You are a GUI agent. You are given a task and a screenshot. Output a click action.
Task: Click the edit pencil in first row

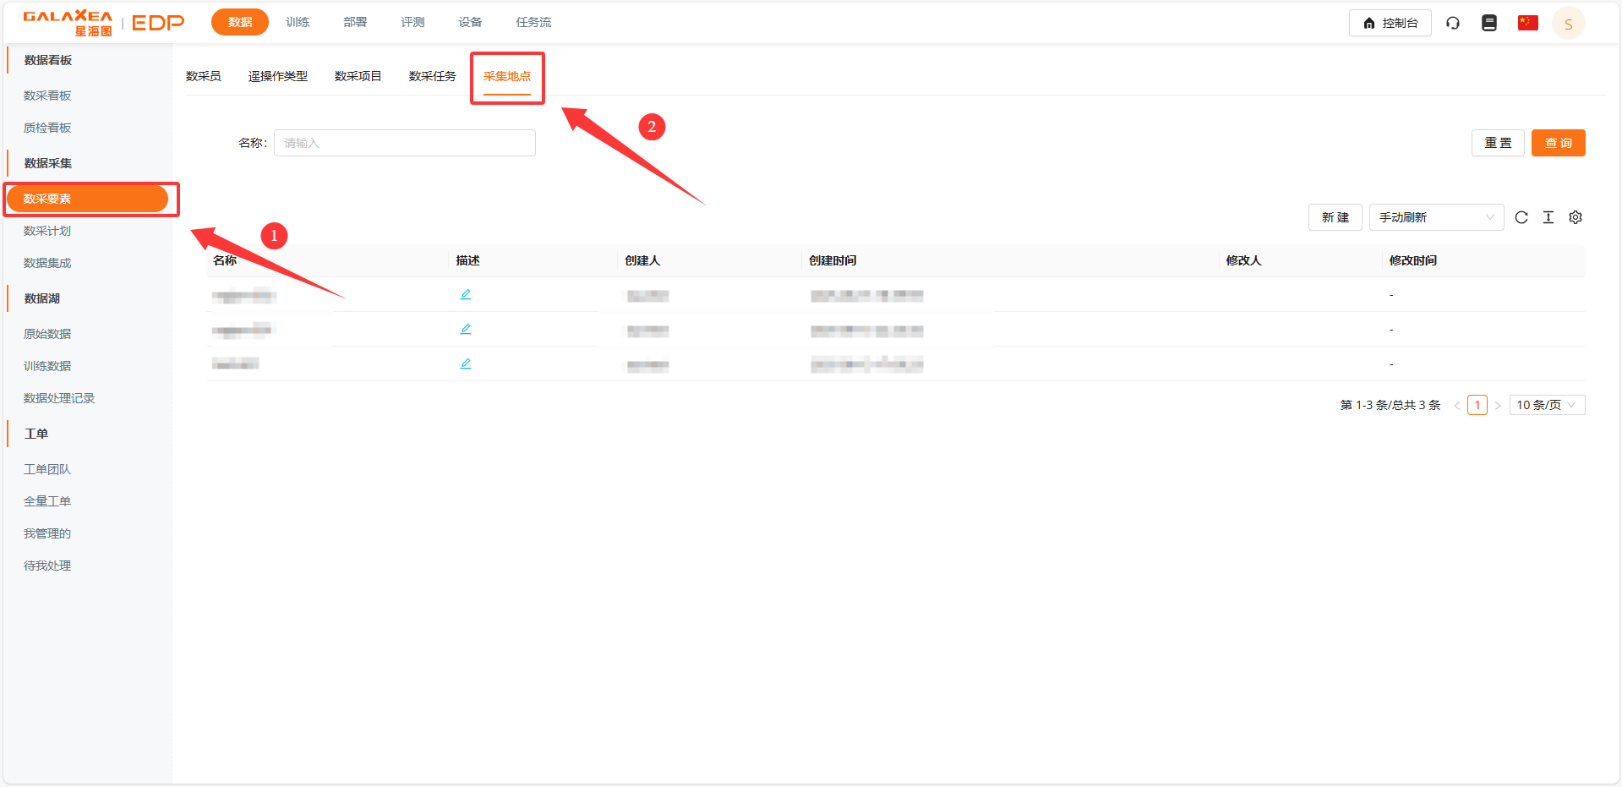tap(466, 294)
